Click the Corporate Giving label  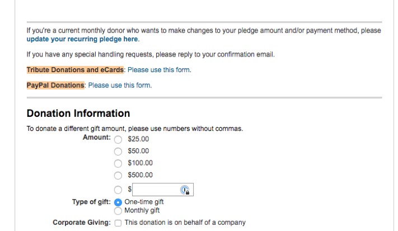82,223
